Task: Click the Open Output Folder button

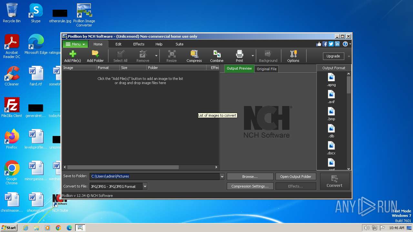Action: (x=296, y=177)
